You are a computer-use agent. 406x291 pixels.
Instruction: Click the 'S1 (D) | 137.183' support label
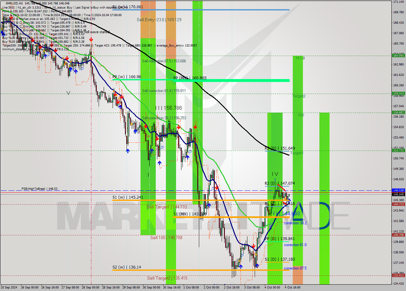tap(280, 259)
